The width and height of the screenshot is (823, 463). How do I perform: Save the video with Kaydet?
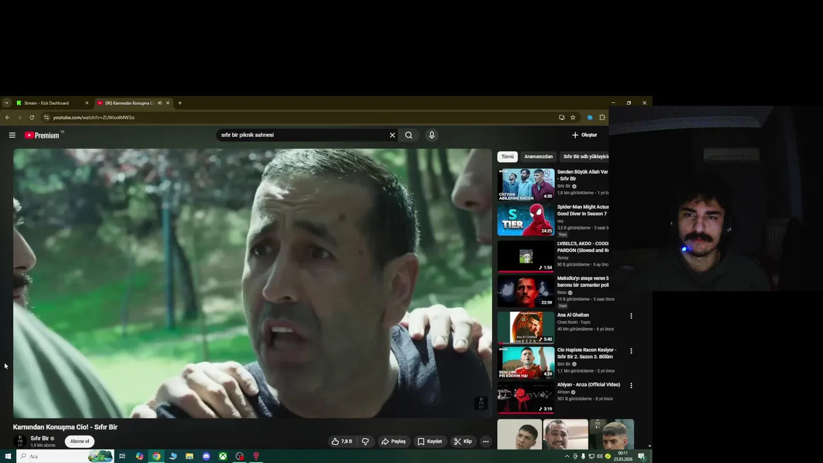tap(430, 442)
